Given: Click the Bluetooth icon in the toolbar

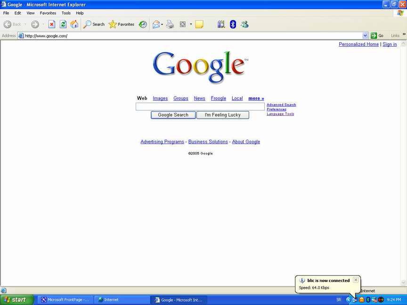Looking at the screenshot, I should coord(233,24).
